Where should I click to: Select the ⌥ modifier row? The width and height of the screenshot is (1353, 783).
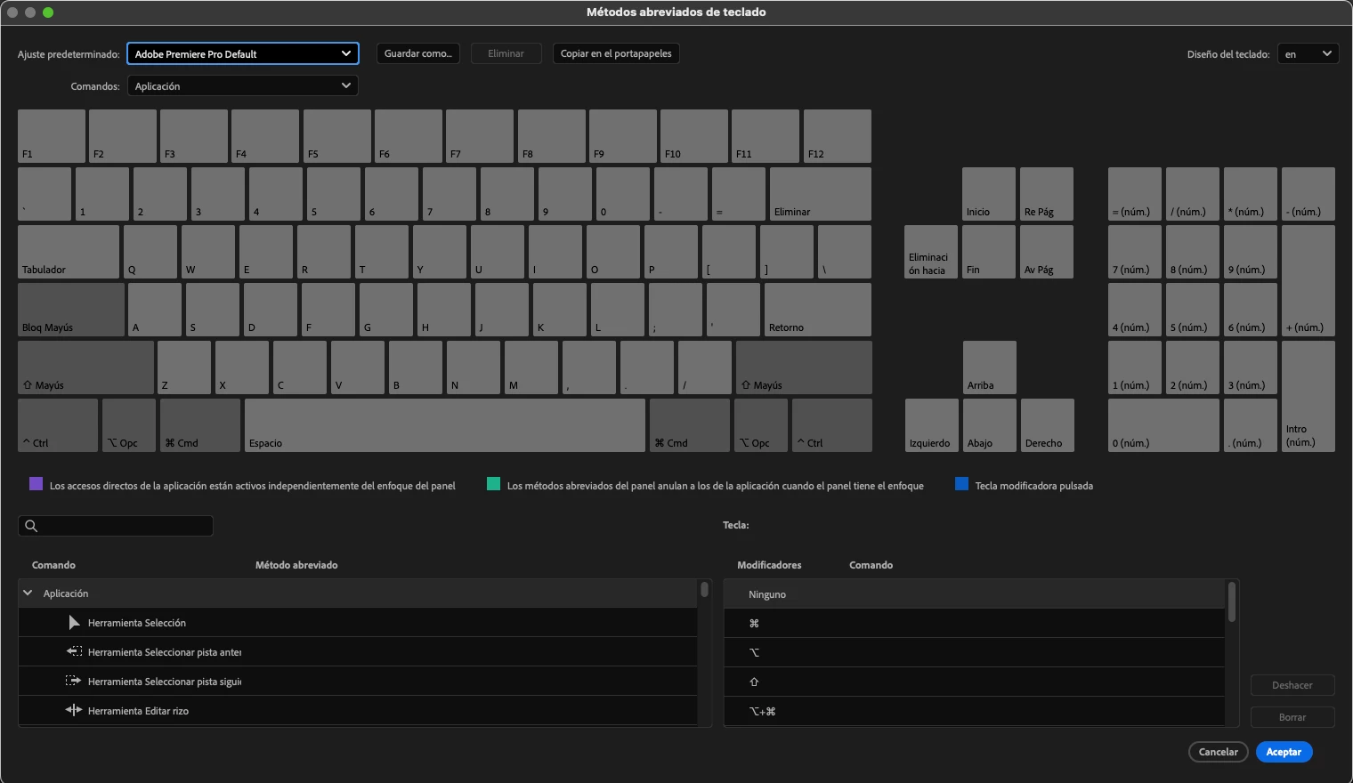pyautogui.click(x=975, y=653)
